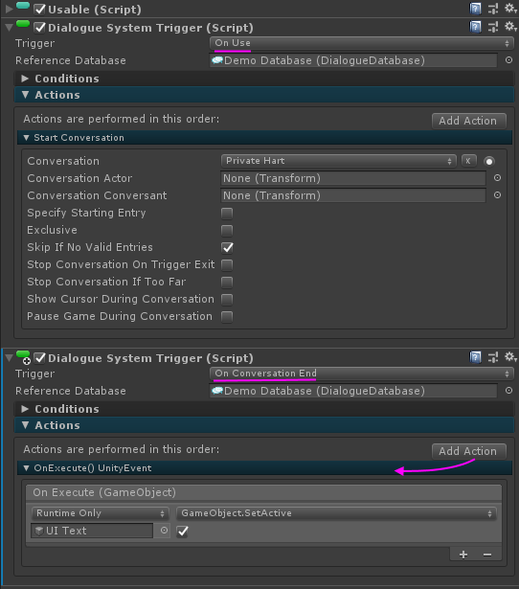Open the Private Hart conversation dropdown
This screenshot has height=589, width=519.
pos(339,161)
